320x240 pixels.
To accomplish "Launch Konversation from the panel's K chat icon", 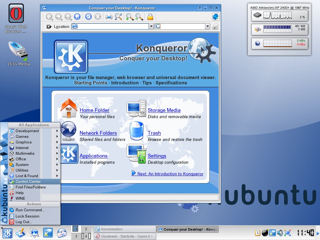I will [x=48, y=233].
